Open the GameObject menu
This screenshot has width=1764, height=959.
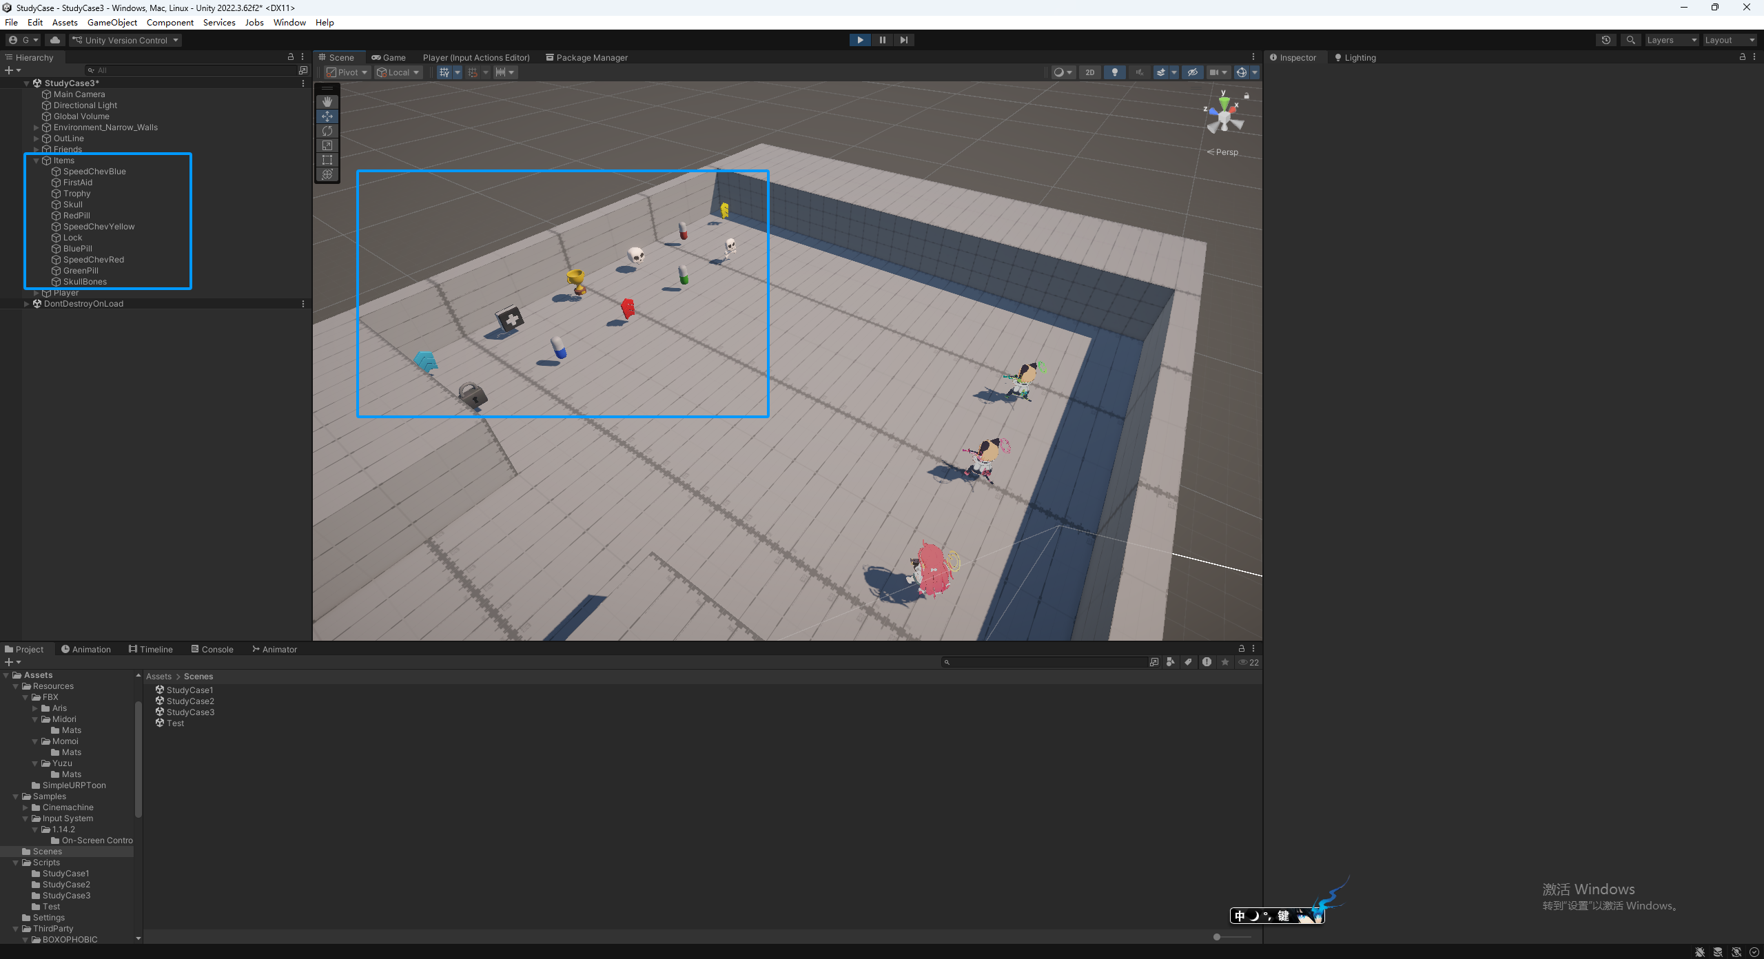pos(112,23)
